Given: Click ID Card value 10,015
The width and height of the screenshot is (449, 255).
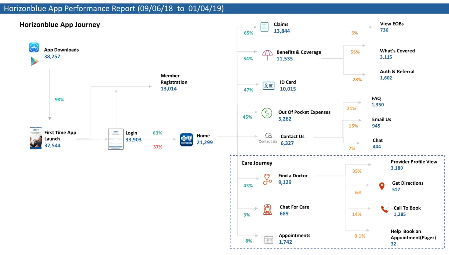Looking at the screenshot, I should pyautogui.click(x=288, y=89).
